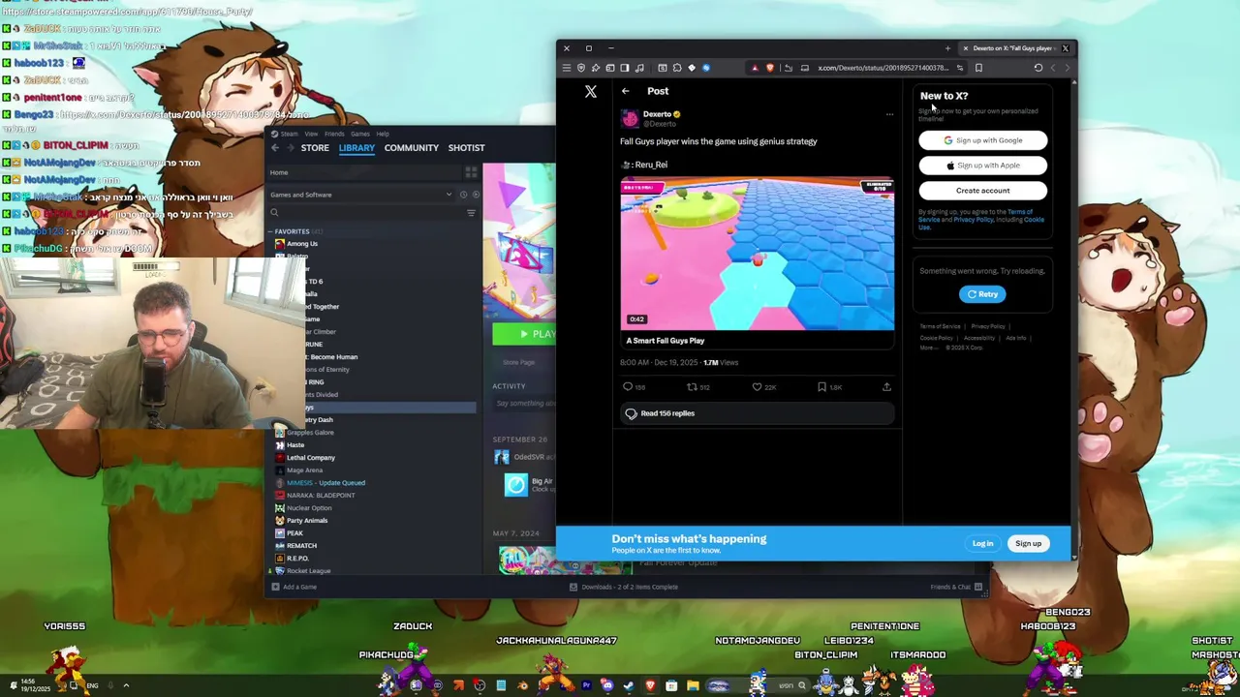Select REMATCH in the Steam library
This screenshot has width=1240, height=697.
(301, 546)
